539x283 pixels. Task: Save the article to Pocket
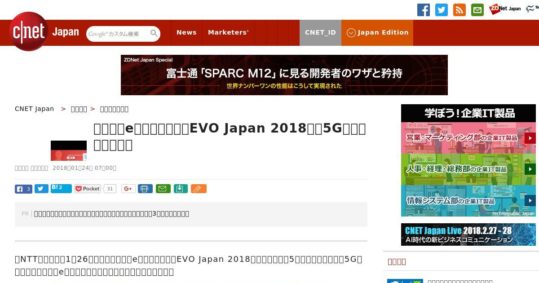[88, 189]
